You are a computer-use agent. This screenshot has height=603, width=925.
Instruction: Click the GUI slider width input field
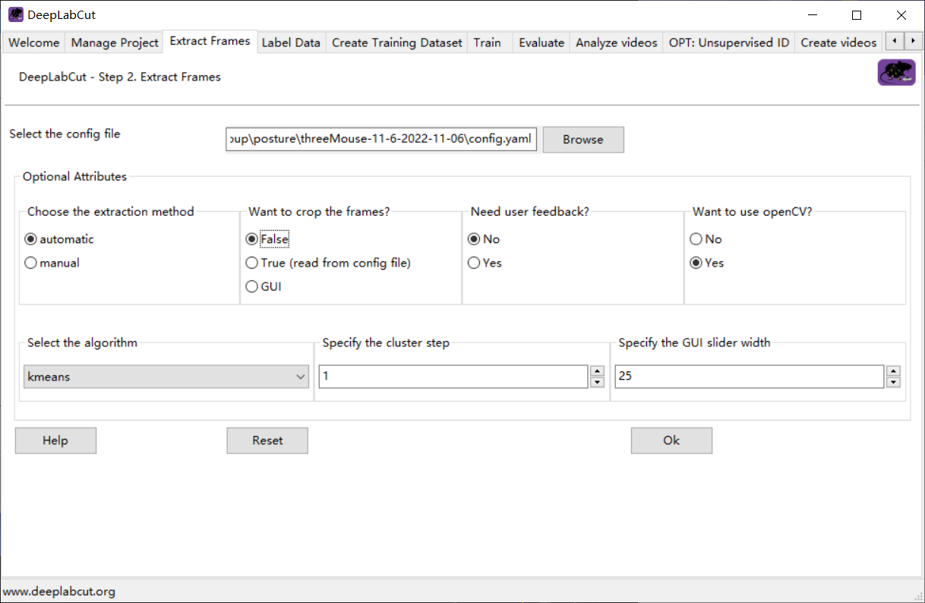750,377
